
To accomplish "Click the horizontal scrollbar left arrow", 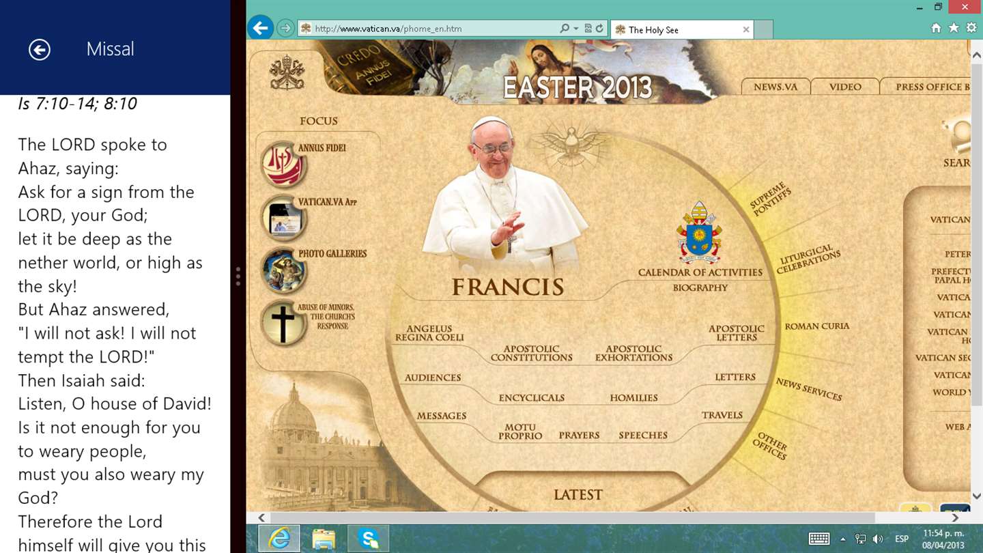I will (261, 518).
